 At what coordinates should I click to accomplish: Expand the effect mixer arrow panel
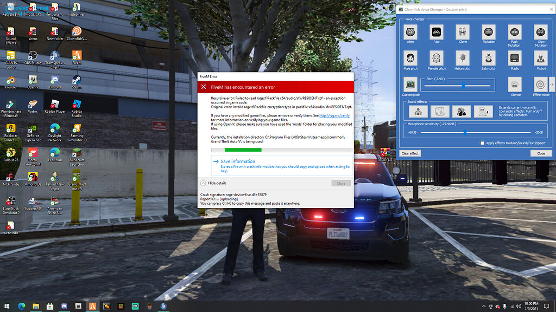click(552, 84)
